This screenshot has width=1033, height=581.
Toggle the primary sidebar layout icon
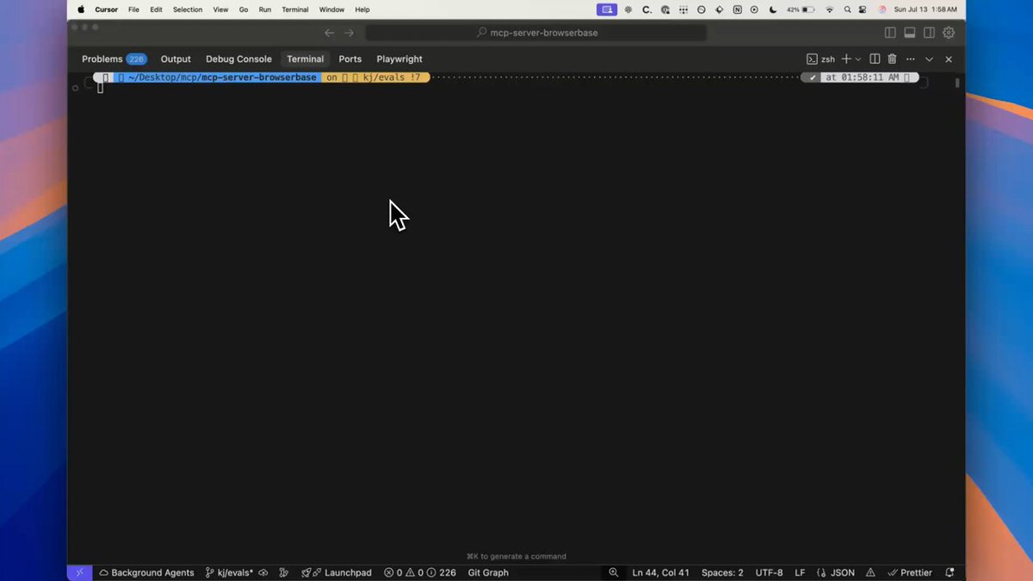tap(890, 33)
